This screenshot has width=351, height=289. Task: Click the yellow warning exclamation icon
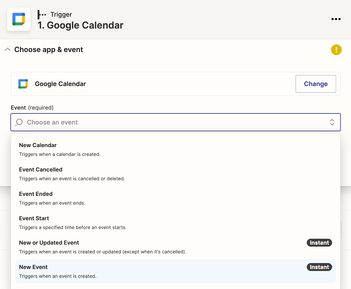[336, 50]
